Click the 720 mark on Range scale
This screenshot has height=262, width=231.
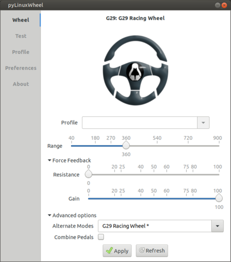188,138
